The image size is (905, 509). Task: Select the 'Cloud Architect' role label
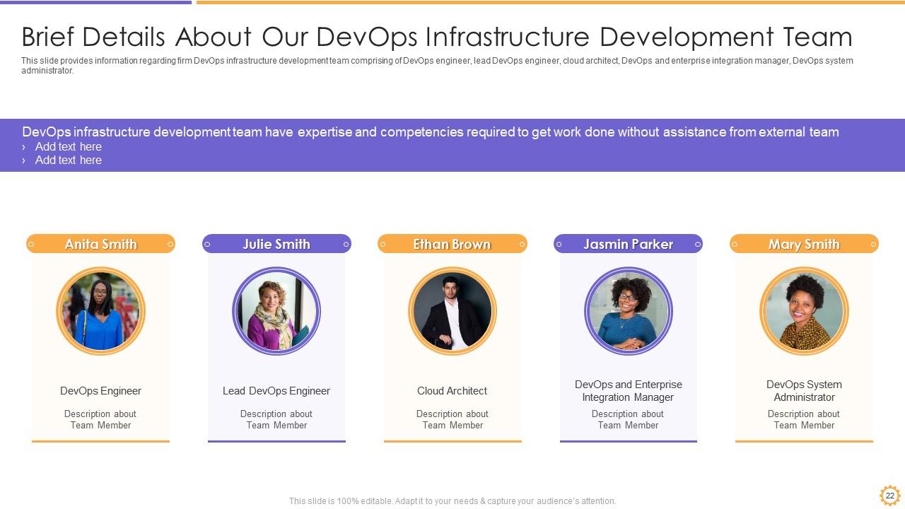[452, 391]
